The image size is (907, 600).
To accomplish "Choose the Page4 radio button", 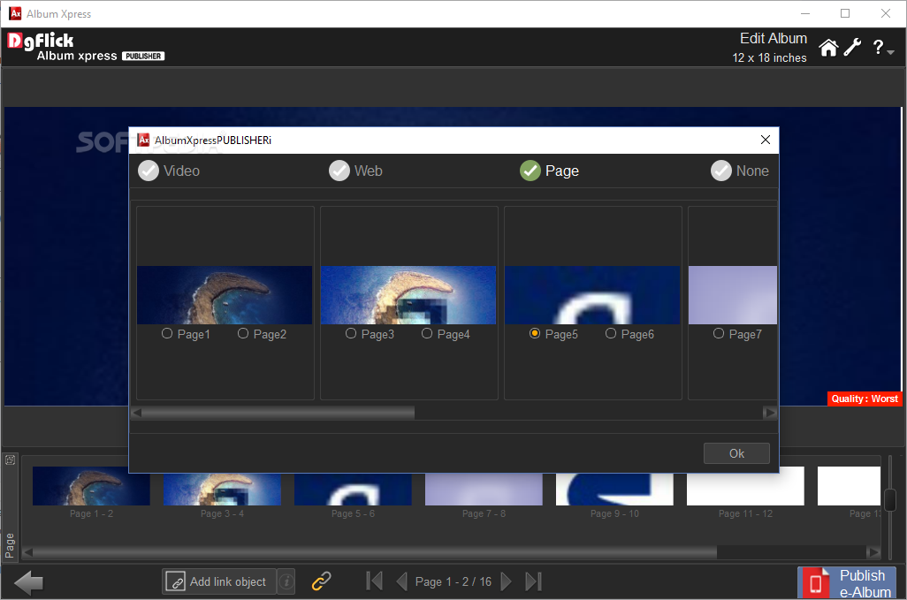I will point(427,333).
